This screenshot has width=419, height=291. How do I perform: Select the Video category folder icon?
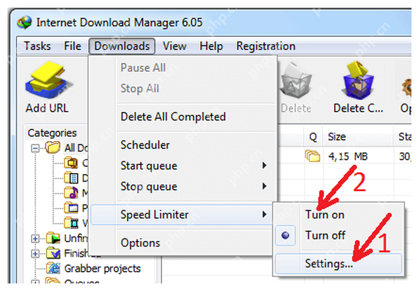click(71, 223)
